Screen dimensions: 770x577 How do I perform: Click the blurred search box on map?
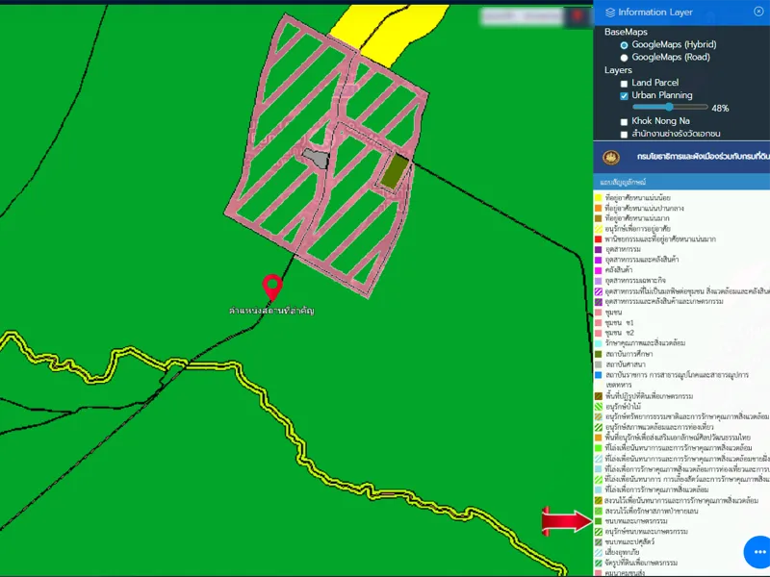pos(522,16)
